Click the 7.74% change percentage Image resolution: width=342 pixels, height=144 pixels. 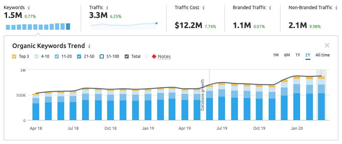(x=210, y=27)
